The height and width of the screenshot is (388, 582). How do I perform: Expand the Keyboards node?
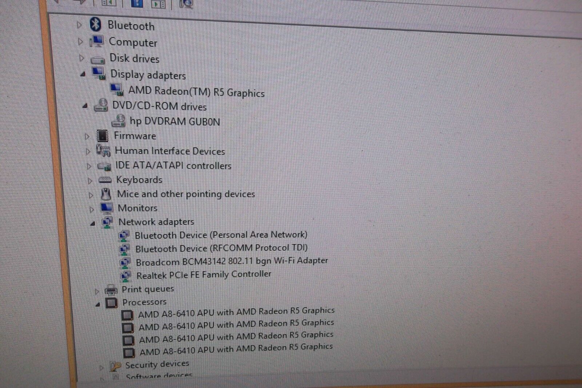coord(90,181)
